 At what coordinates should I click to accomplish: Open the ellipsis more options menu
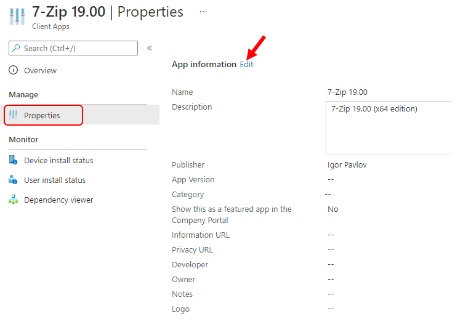[203, 12]
